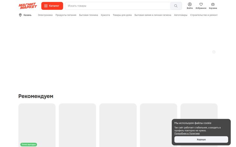This screenshot has height=147, width=236.
Task: Open the Каталог menu button
Action: (52, 6)
